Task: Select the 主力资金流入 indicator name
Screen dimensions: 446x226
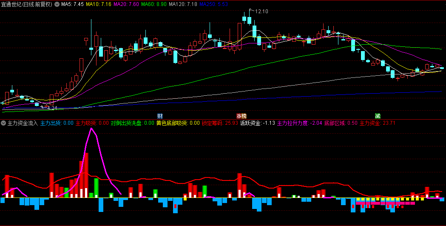Action: pos(23,123)
